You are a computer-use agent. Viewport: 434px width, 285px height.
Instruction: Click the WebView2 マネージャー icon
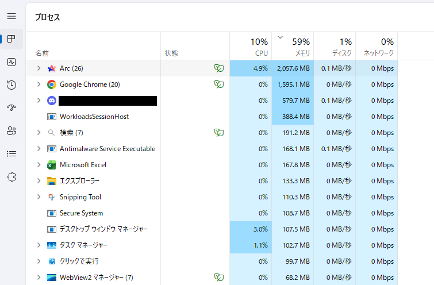click(52, 278)
